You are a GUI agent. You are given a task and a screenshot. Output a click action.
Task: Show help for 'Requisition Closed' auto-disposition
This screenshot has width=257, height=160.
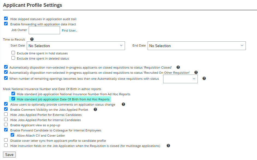pyautogui.click(x=178, y=67)
